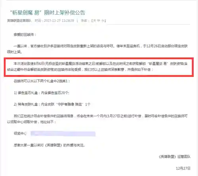Screen dimensions: 198x176
Task: Click paragraph mentioning 1月27日之前 compensation
Action: click(x=97, y=119)
